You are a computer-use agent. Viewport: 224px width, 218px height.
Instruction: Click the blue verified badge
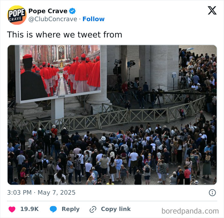pyautogui.click(x=72, y=11)
